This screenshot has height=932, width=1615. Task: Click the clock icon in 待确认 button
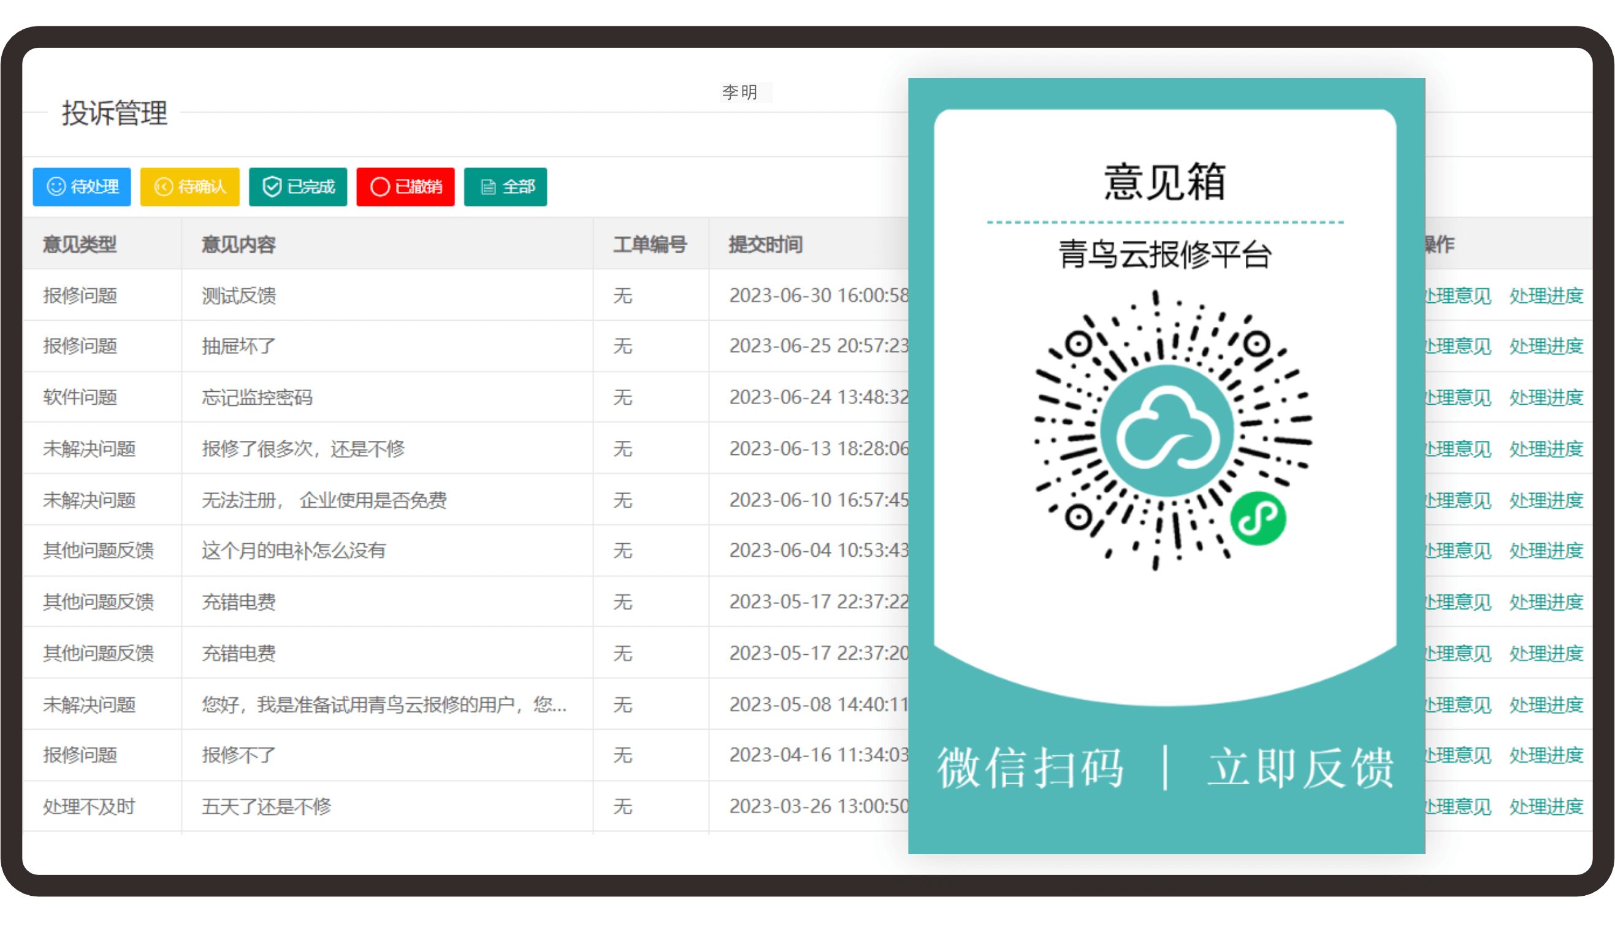(164, 187)
